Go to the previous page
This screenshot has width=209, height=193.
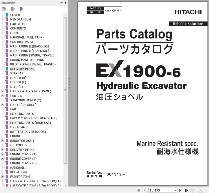(145, 190)
